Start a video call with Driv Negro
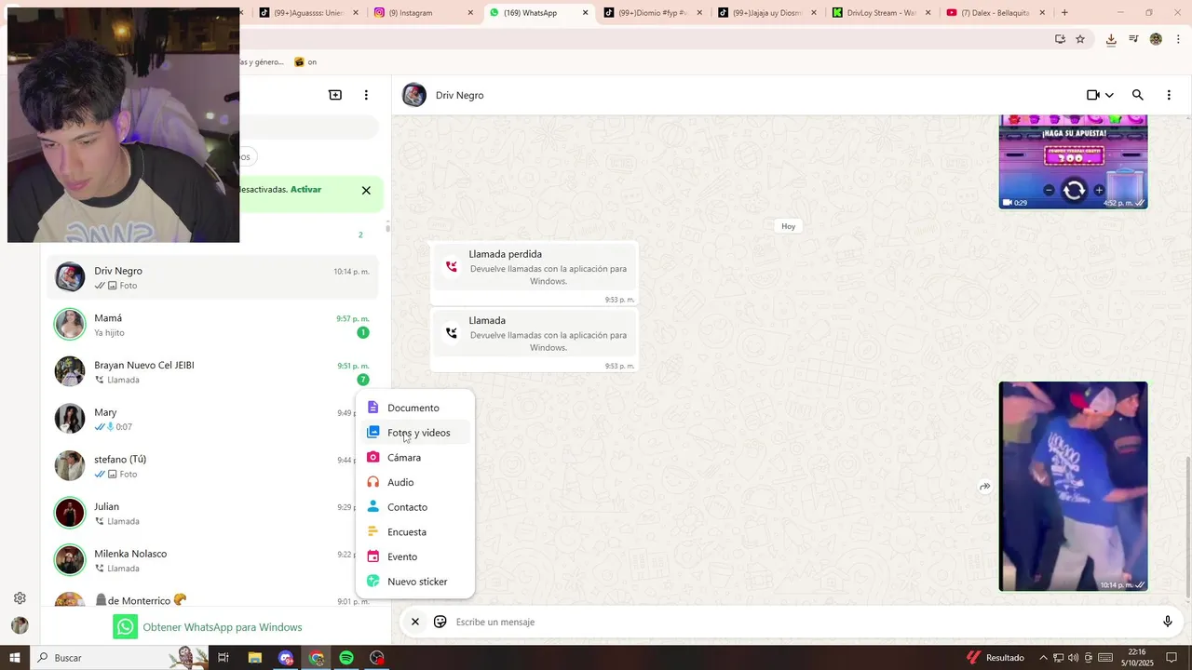This screenshot has width=1192, height=670. [1093, 95]
